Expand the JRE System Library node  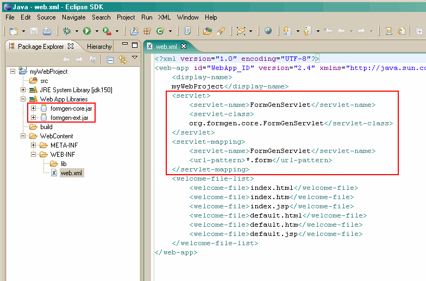click(23, 90)
